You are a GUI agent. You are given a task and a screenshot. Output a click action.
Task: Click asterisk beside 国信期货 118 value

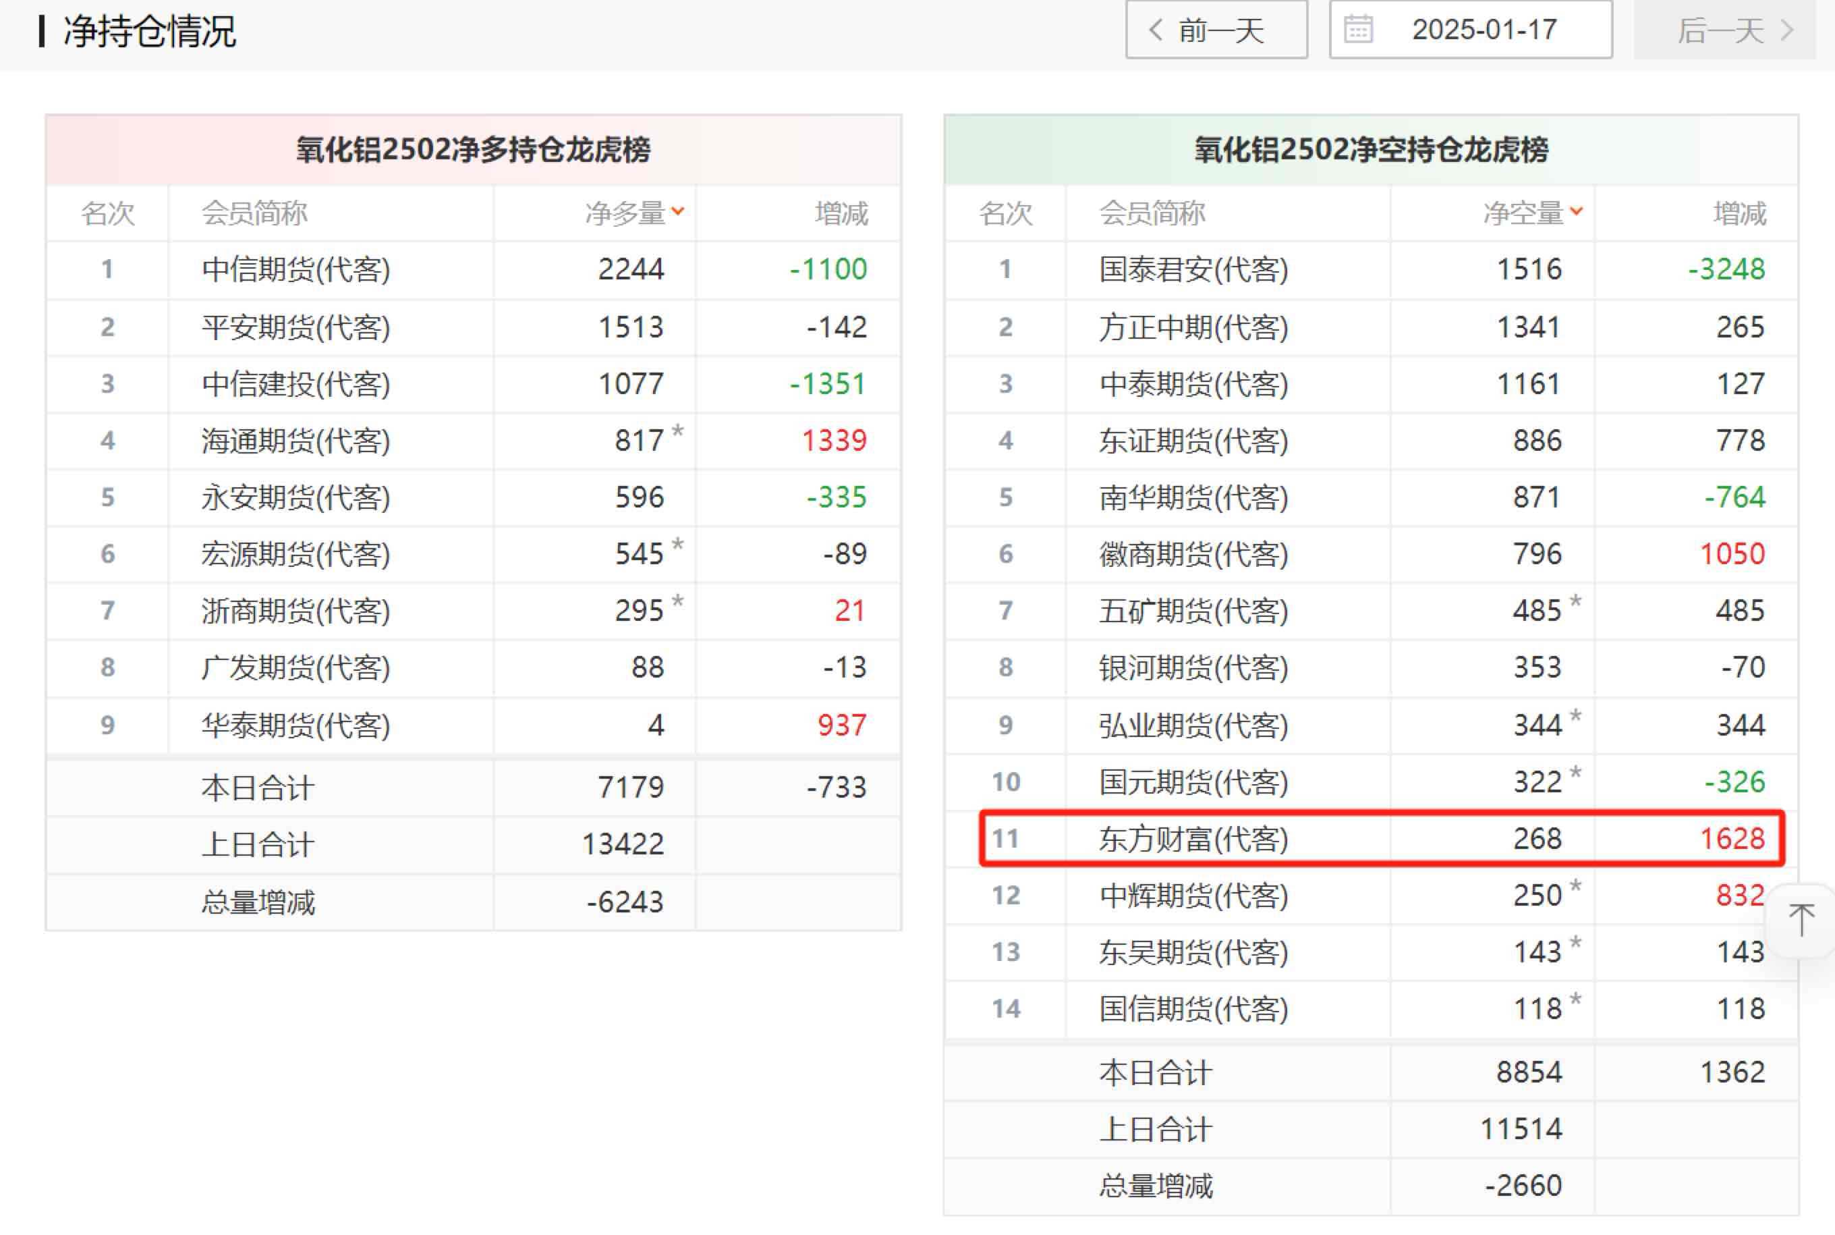click(x=1576, y=999)
